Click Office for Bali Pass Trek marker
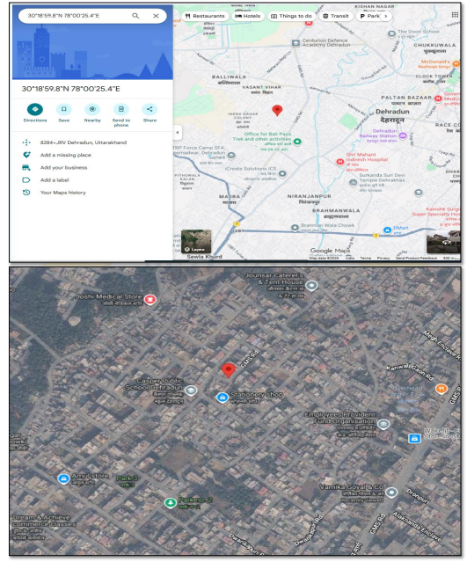Viewport: 467px width, 562px height. coord(297,142)
